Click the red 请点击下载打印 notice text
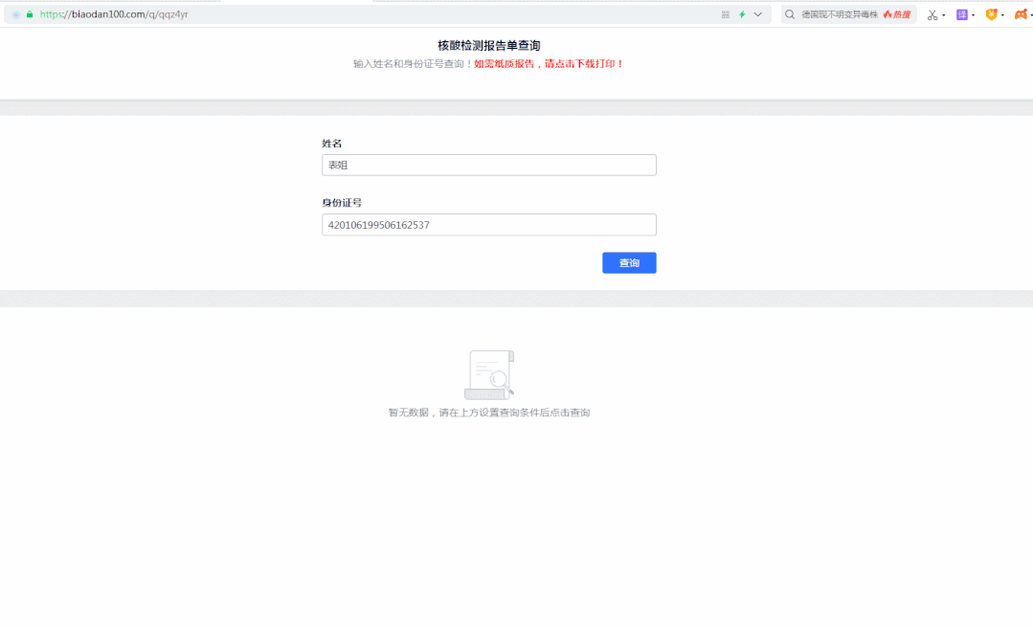 [x=549, y=64]
